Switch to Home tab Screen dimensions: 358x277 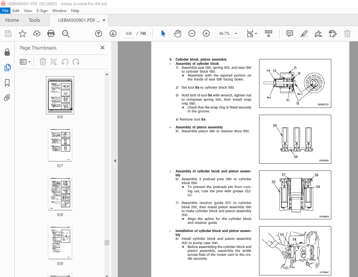pos(12,20)
